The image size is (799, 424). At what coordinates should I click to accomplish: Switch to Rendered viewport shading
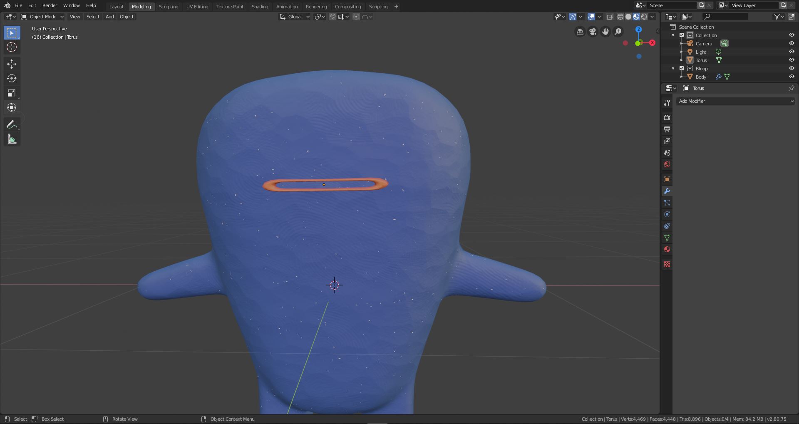pos(643,17)
